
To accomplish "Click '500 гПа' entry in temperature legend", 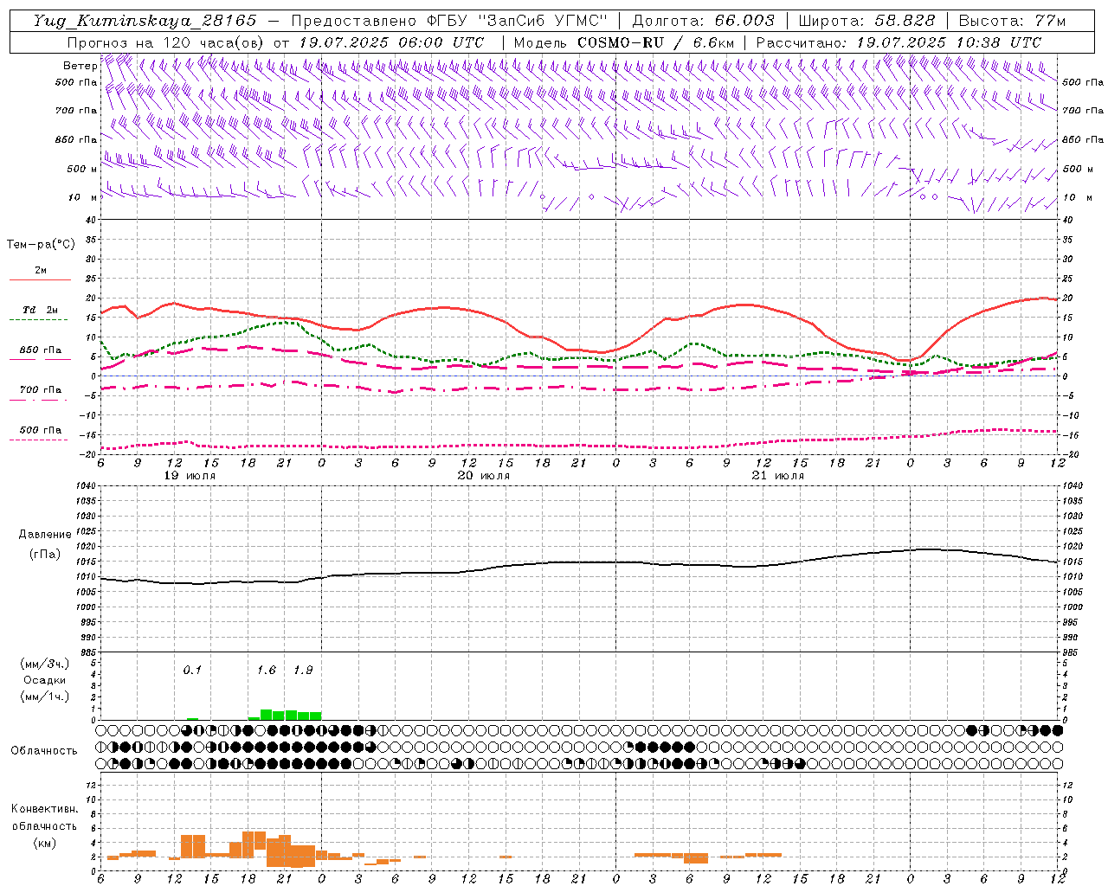I will tap(41, 430).
